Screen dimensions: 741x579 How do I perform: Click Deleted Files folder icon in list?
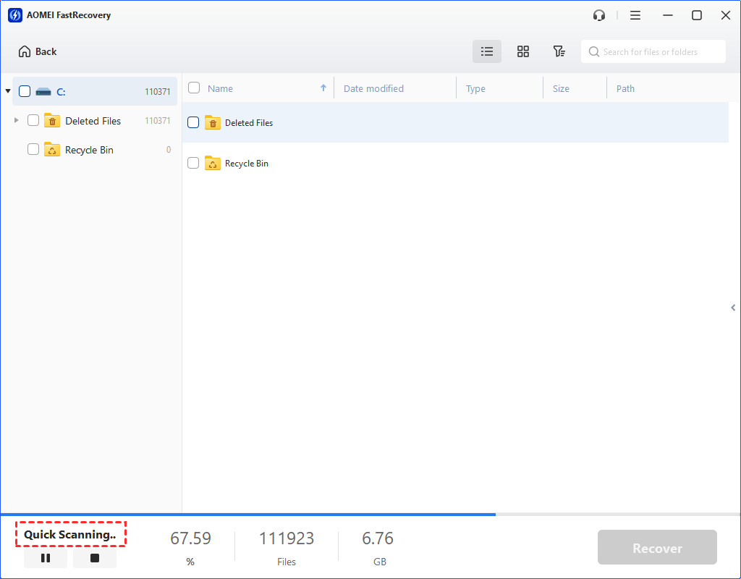click(213, 122)
